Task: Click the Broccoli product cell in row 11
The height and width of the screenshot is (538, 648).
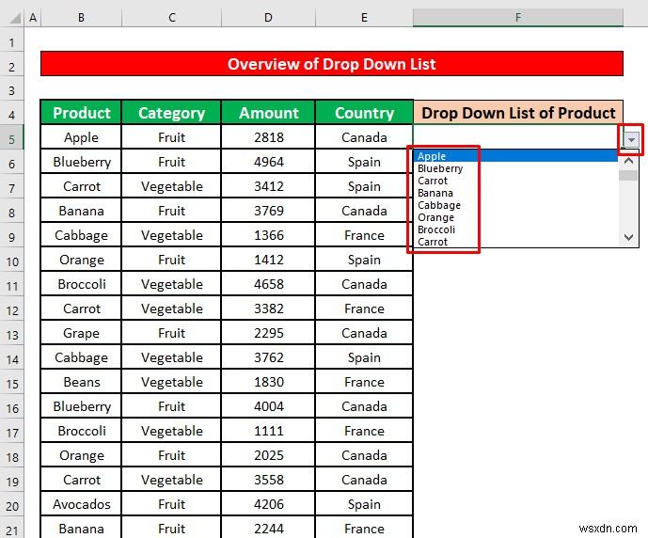Action: click(x=81, y=284)
